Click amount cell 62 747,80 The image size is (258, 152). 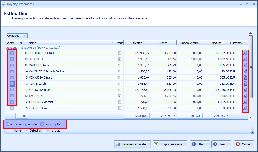click(x=216, y=53)
